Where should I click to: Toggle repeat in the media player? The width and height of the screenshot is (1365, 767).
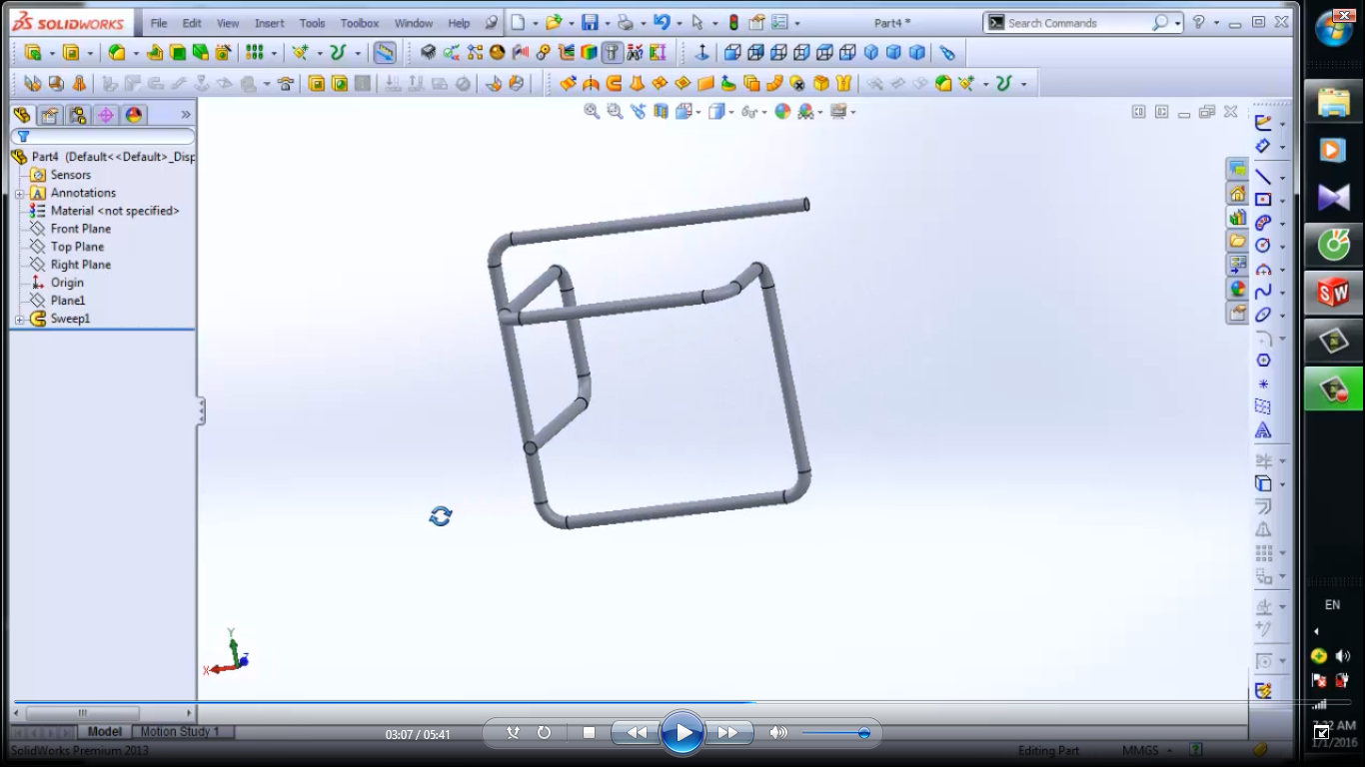pos(544,733)
